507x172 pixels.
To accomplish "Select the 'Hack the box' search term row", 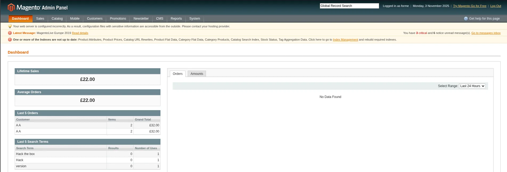I will point(87,154).
